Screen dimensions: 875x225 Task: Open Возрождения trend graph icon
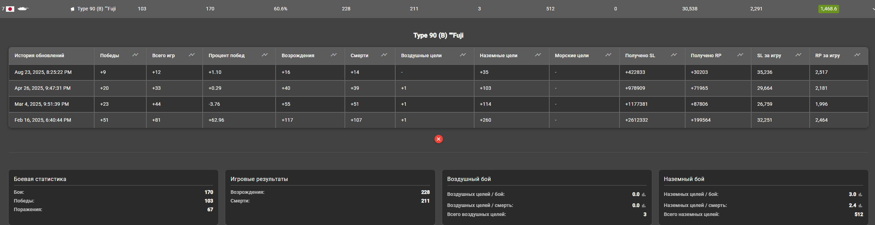tap(333, 55)
